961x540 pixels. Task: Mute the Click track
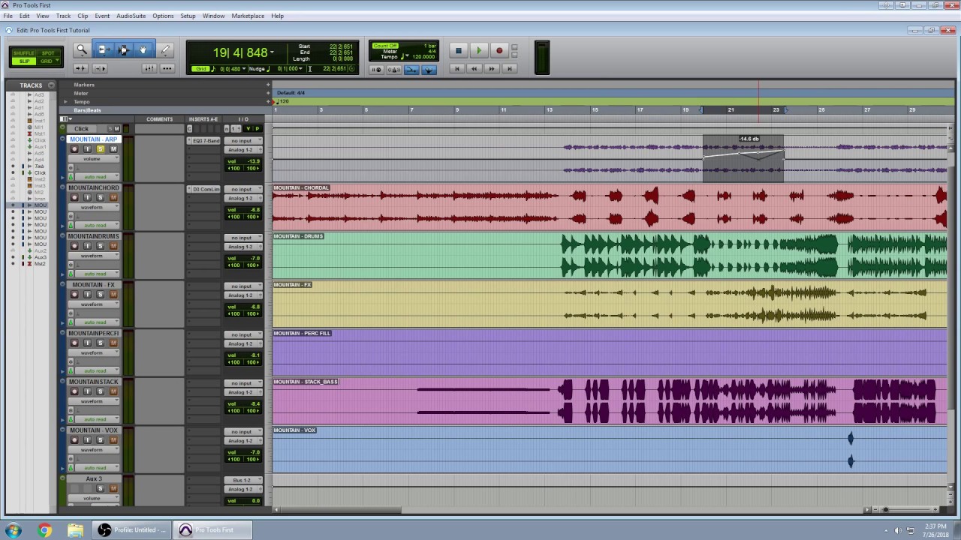117,129
